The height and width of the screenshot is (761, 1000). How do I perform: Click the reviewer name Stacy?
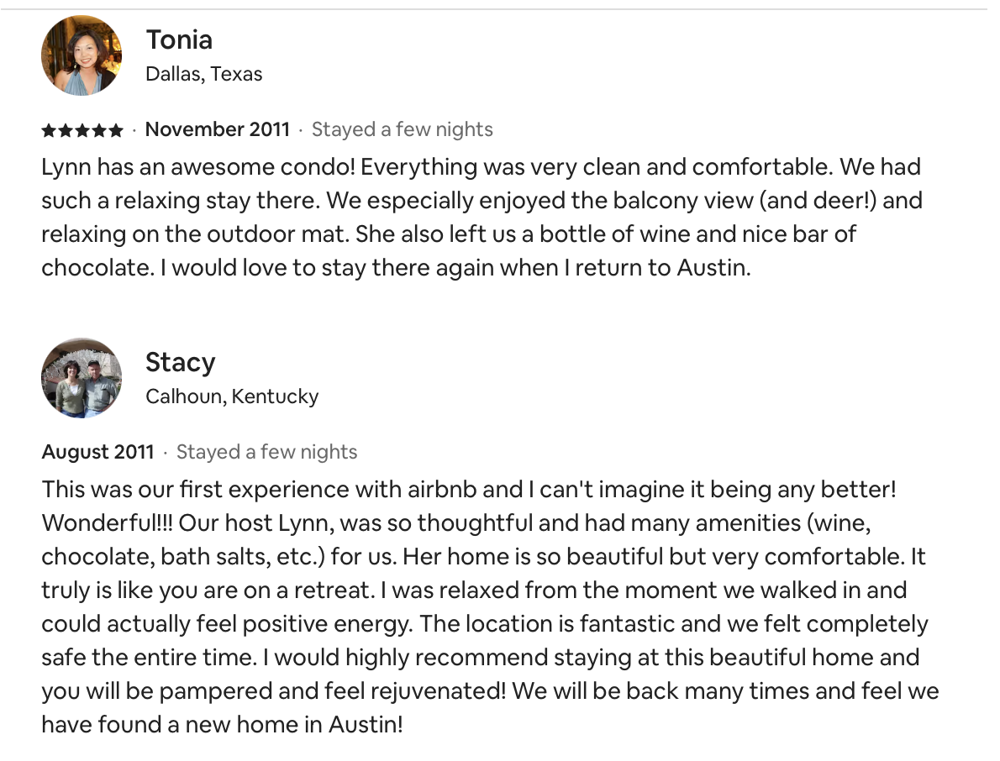point(181,362)
